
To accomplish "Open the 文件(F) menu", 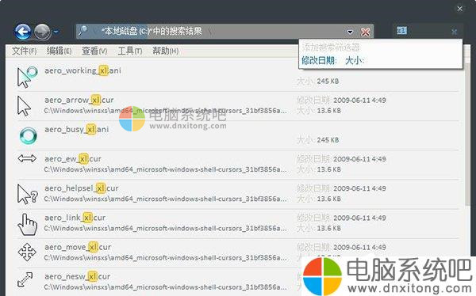I will point(25,51).
